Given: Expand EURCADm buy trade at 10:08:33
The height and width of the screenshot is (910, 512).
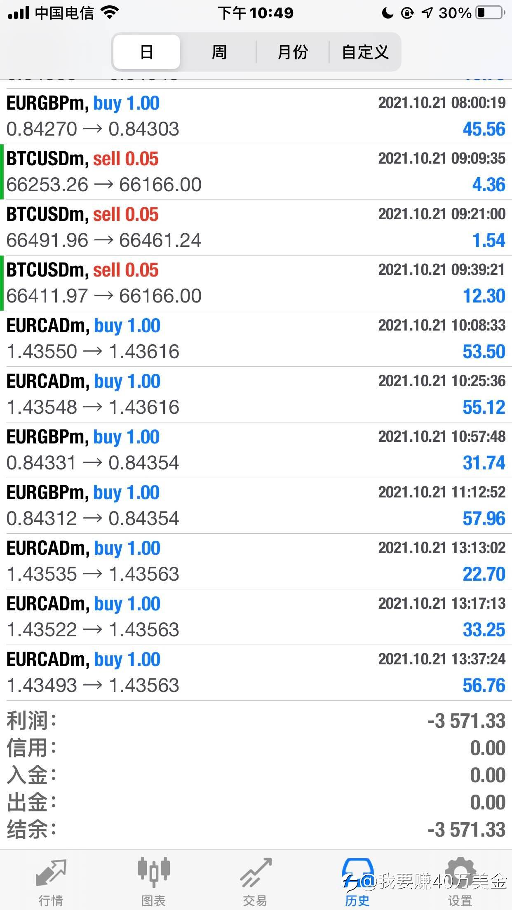Looking at the screenshot, I should tap(256, 339).
